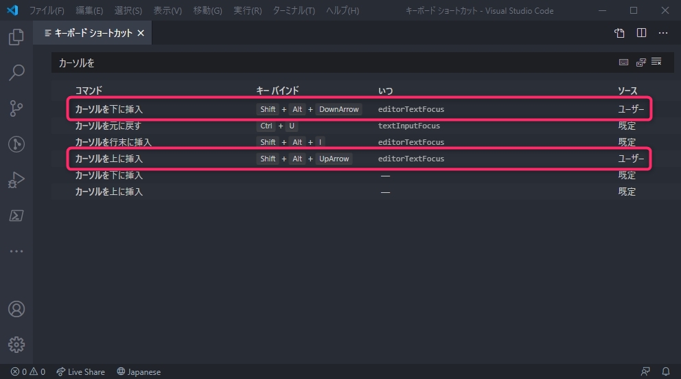The image size is (681, 379).
Task: Toggle Record Keys in search box
Action: pos(623,62)
